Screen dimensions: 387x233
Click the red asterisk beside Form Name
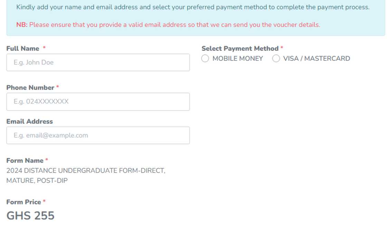[x=47, y=161]
